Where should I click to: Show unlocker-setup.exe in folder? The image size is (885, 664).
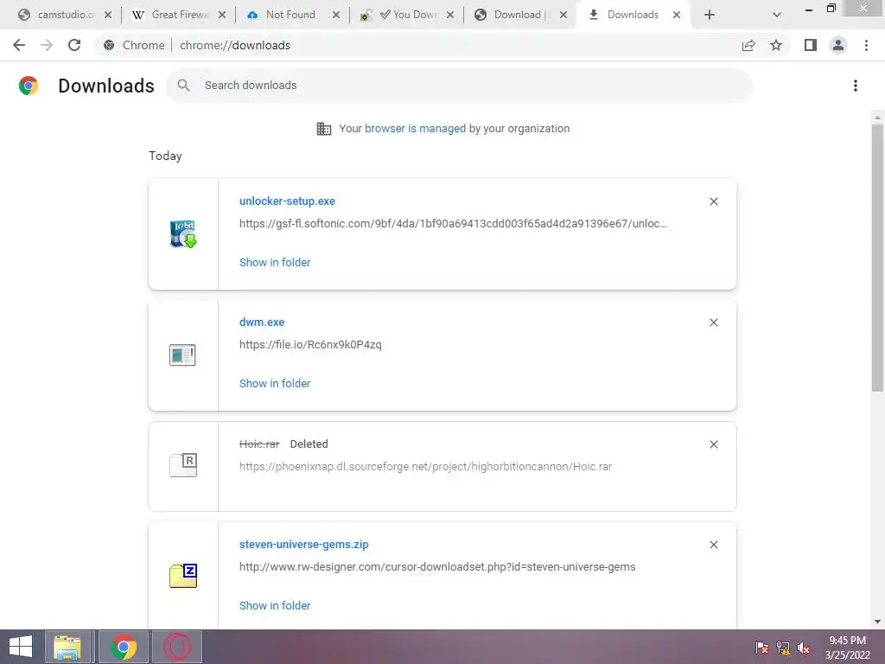(x=275, y=262)
